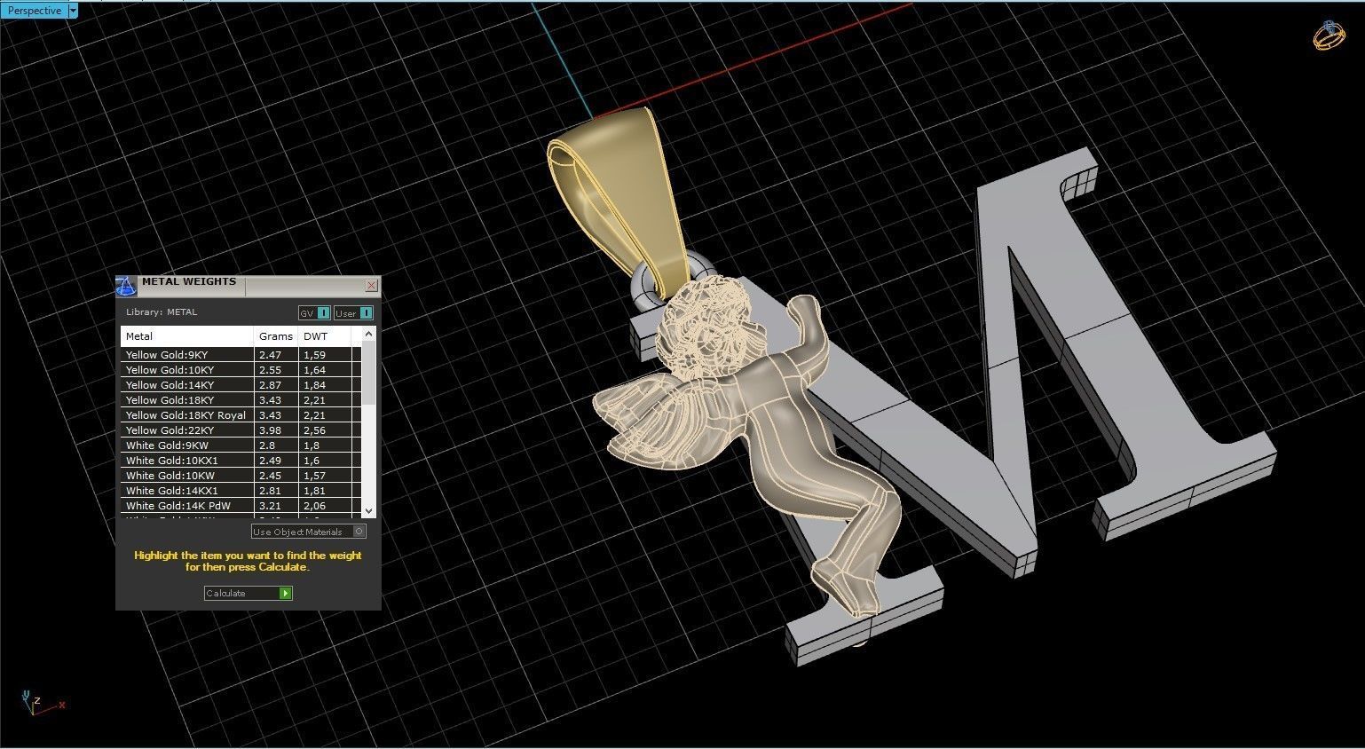Click the green arrow icon beside Calculate
1365x749 pixels.
tap(285, 593)
